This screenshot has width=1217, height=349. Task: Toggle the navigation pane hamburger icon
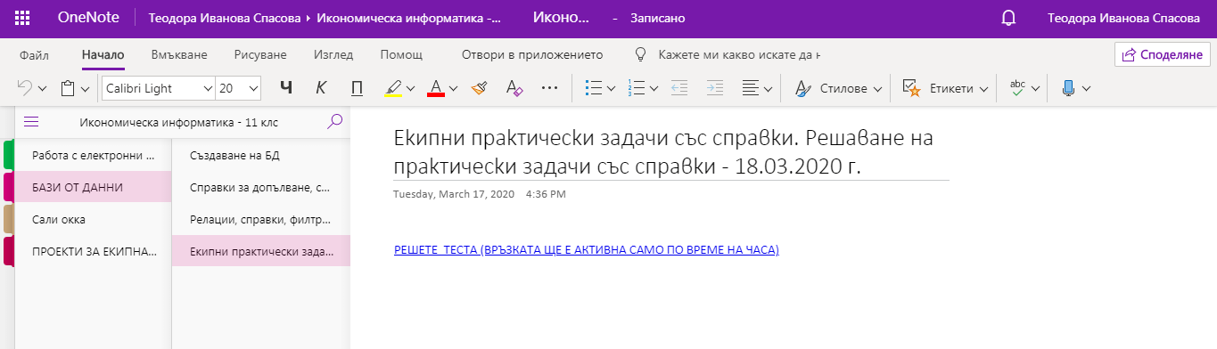(31, 122)
